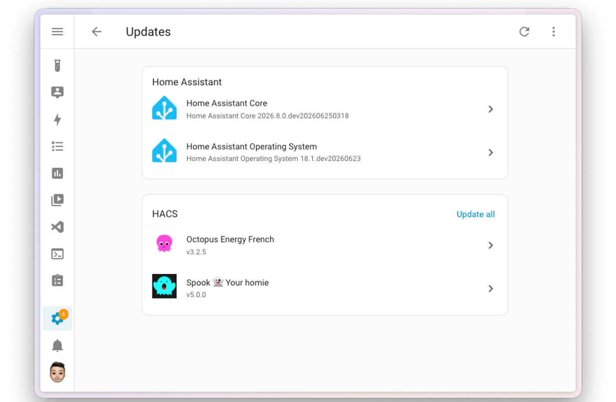Go back with the arrow icon

[x=97, y=32]
